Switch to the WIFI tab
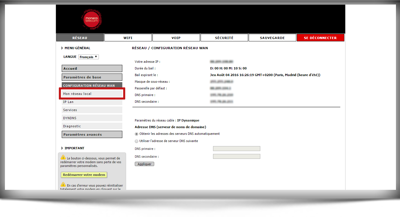 128,38
